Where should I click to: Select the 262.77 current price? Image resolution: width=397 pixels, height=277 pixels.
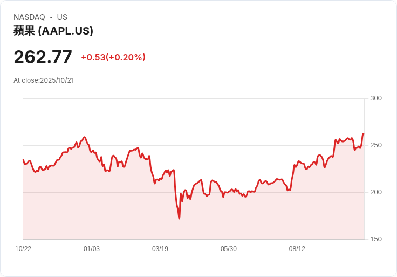coord(43,57)
